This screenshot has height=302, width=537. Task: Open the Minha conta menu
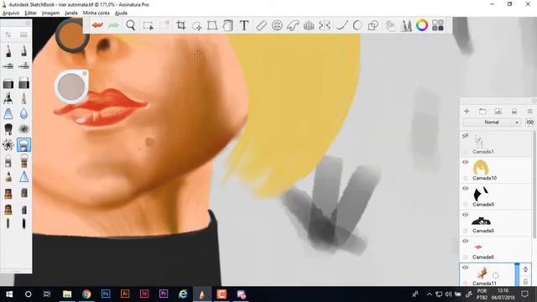(96, 13)
